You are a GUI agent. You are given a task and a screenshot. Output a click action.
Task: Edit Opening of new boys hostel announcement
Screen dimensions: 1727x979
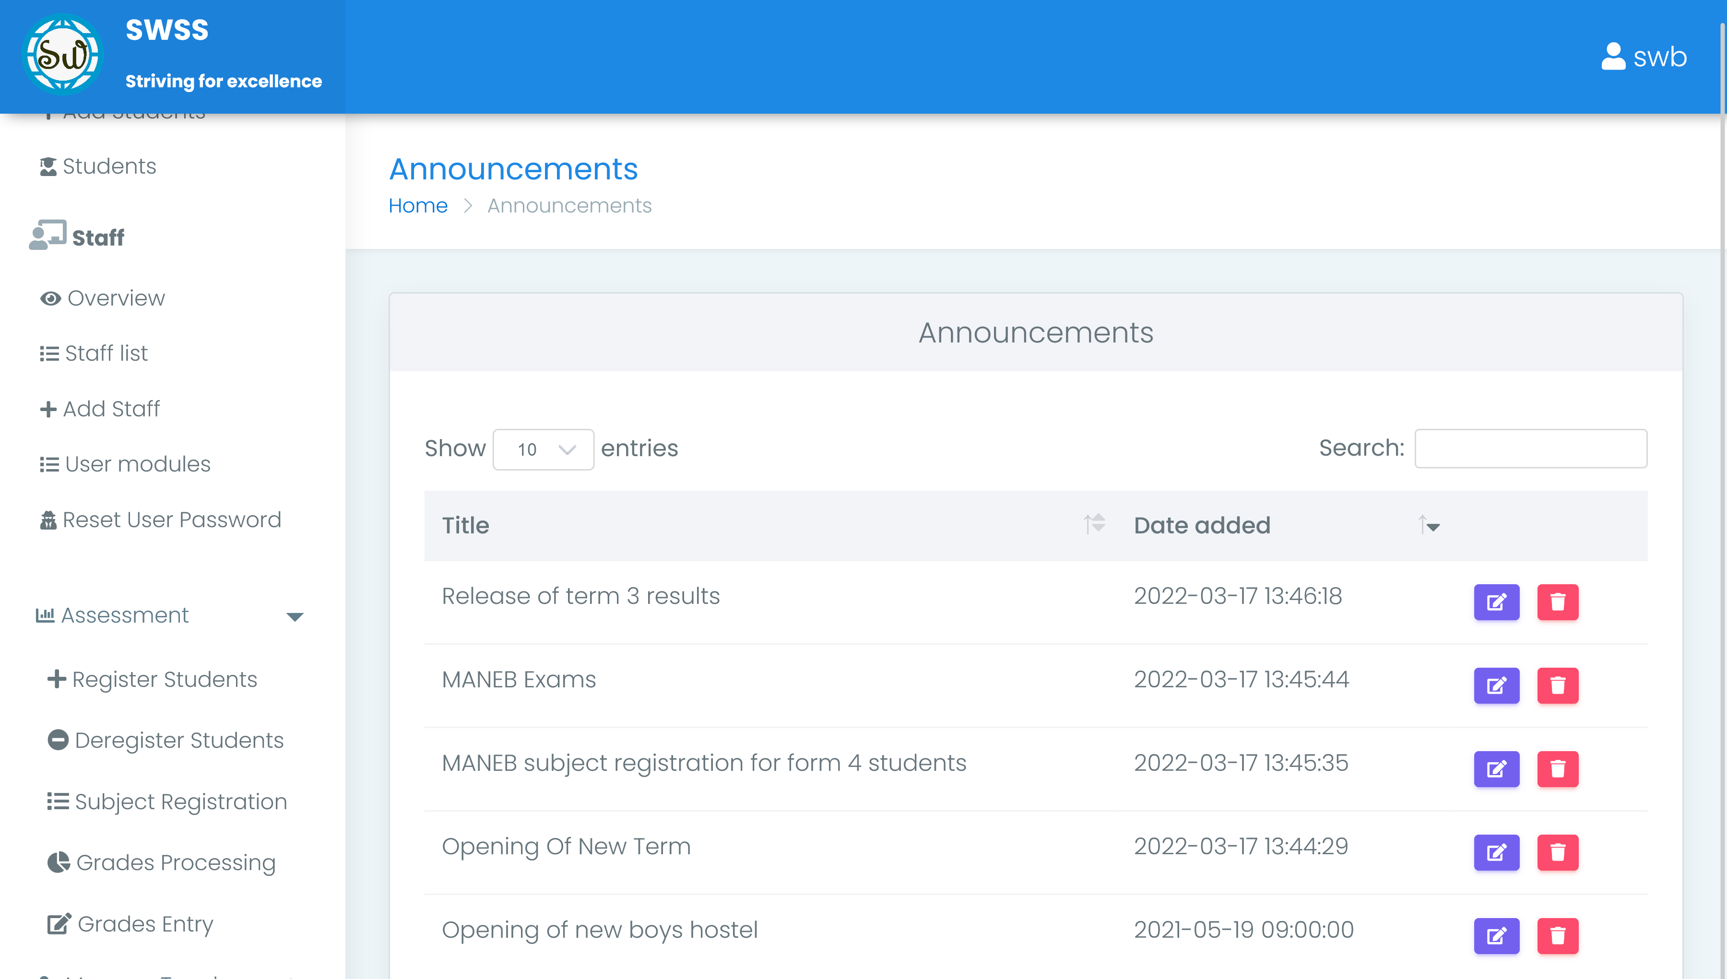[x=1496, y=935]
